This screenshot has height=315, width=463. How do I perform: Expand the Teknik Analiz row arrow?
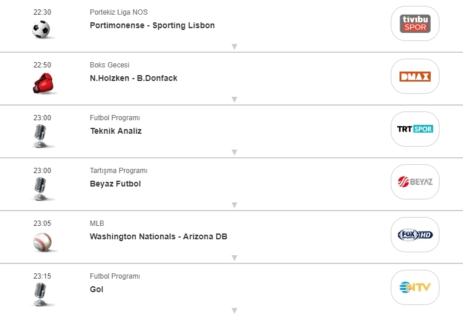point(234,152)
